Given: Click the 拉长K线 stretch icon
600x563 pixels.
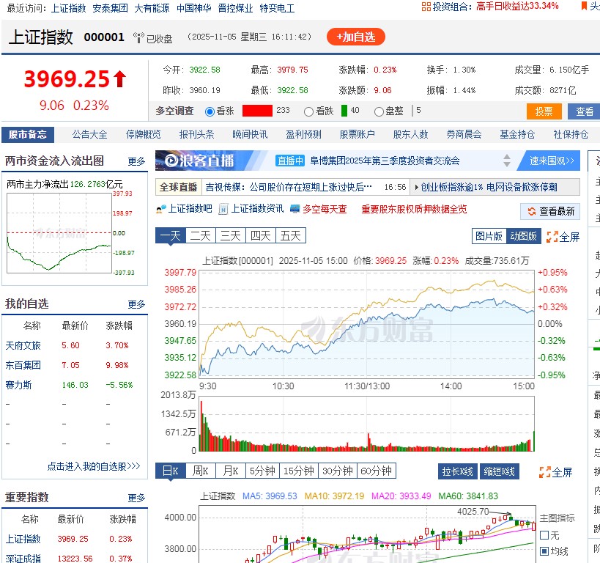Looking at the screenshot, I should 457,471.
